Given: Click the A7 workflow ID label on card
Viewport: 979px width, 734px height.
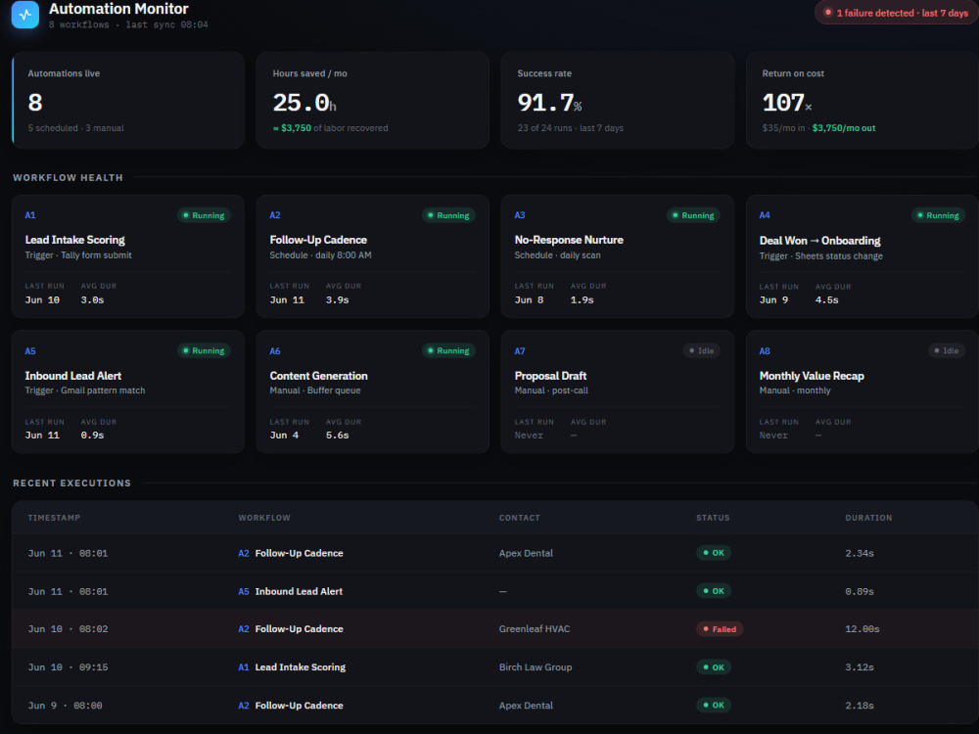Looking at the screenshot, I should 520,350.
